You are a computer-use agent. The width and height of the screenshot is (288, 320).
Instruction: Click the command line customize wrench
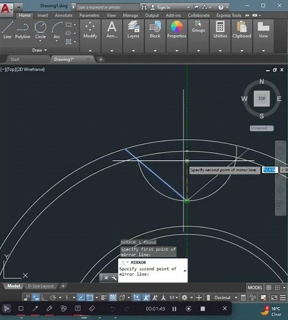coord(114,278)
